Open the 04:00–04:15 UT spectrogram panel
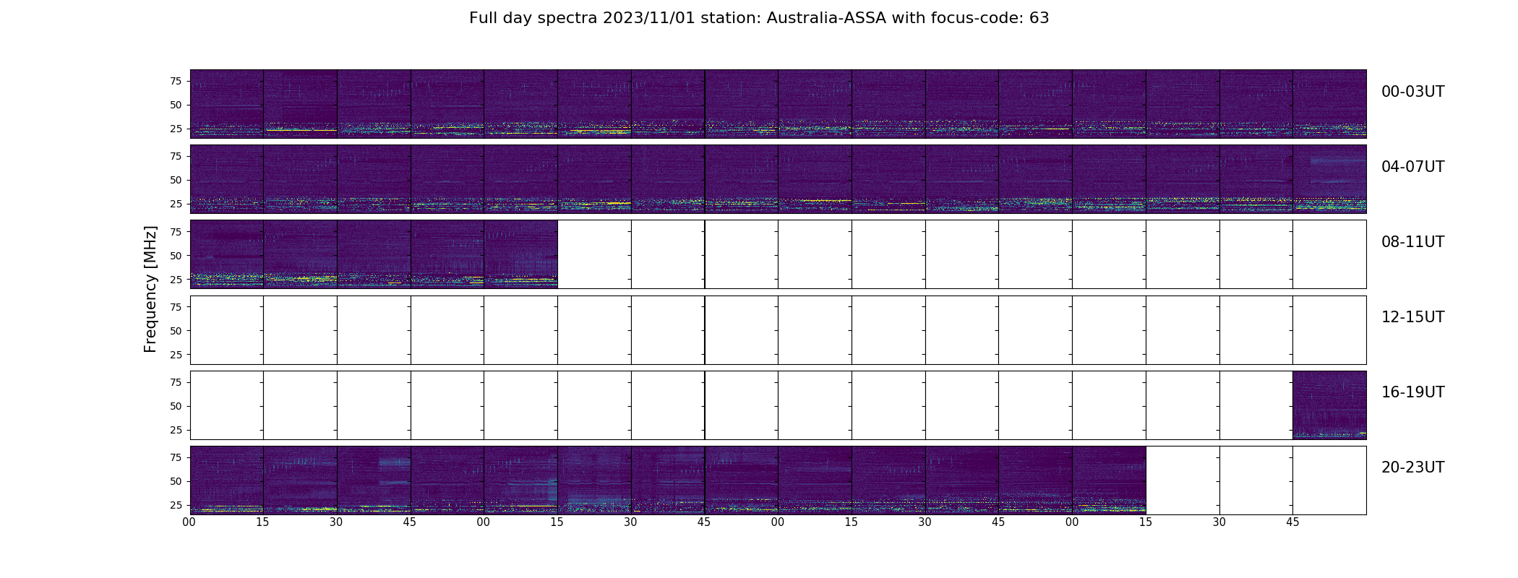Image resolution: width=1518 pixels, height=578 pixels. [227, 179]
